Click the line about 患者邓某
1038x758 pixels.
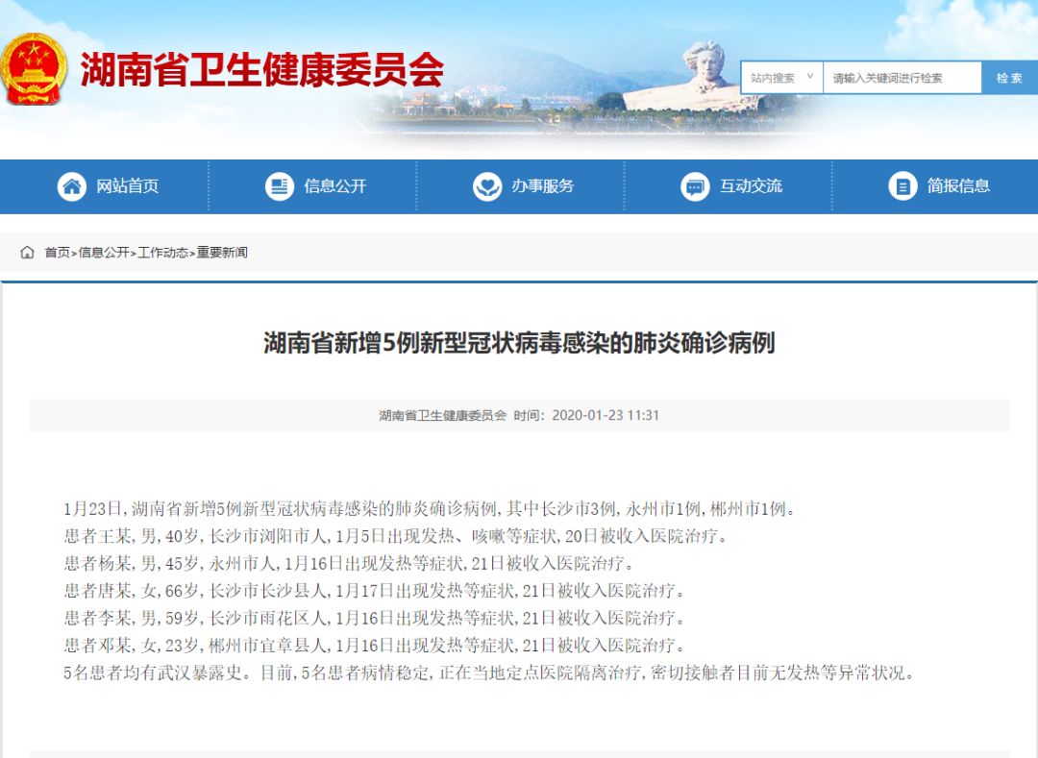[375, 645]
